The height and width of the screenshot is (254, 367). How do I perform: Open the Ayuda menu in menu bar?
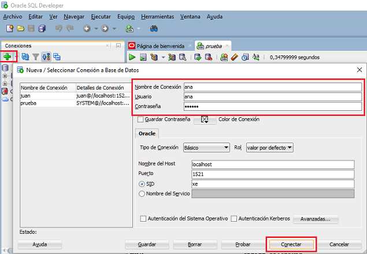point(214,17)
